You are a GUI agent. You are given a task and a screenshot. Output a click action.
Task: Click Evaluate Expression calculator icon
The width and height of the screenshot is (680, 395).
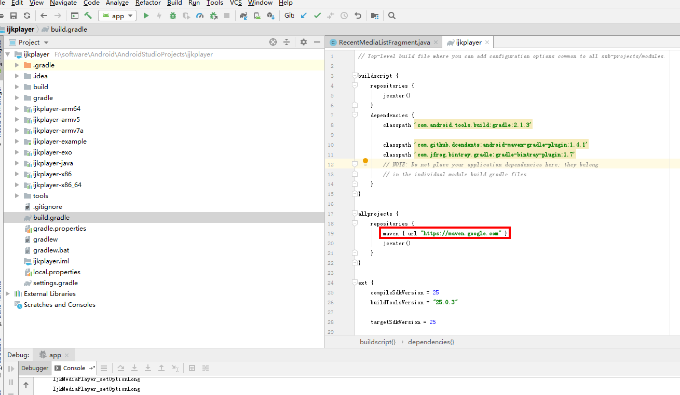pos(192,368)
